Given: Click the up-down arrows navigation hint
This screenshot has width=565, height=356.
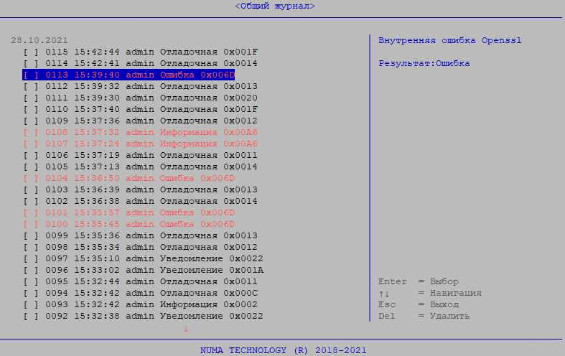Looking at the screenshot, I should coord(384,293).
